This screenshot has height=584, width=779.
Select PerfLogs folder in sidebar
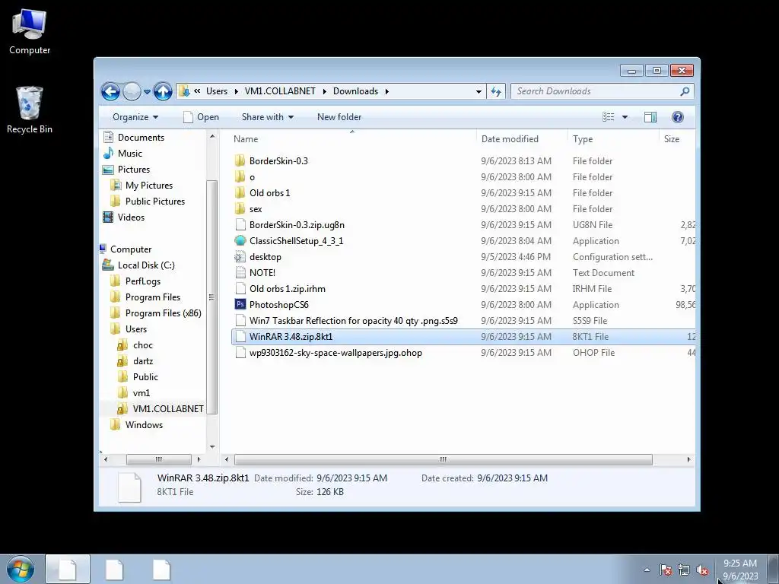tap(142, 281)
